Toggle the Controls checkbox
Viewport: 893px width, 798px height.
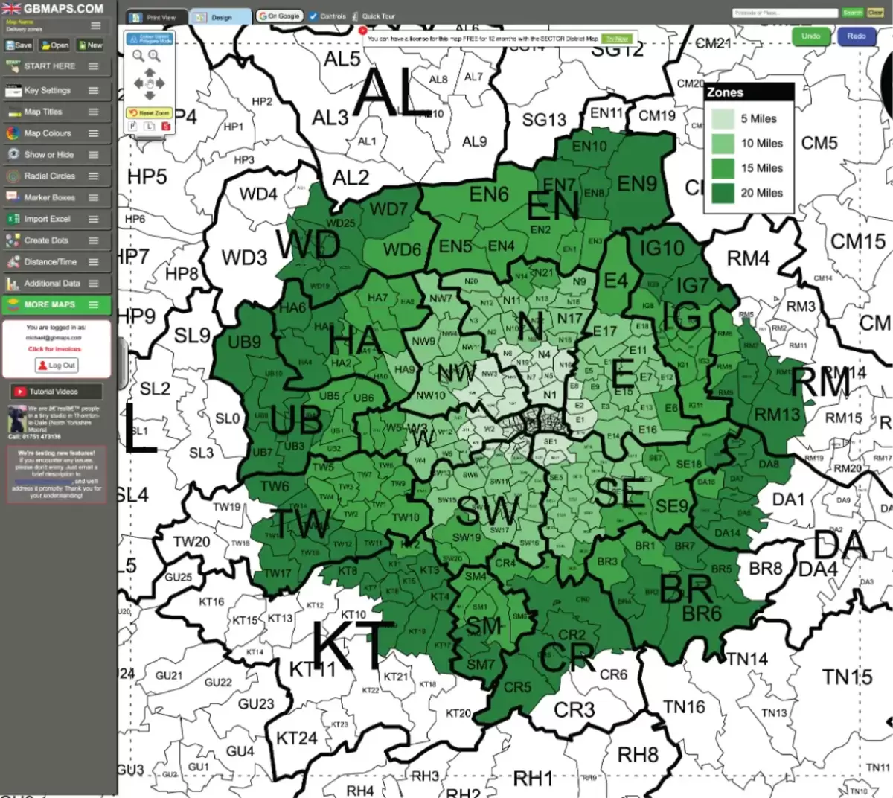coord(313,16)
